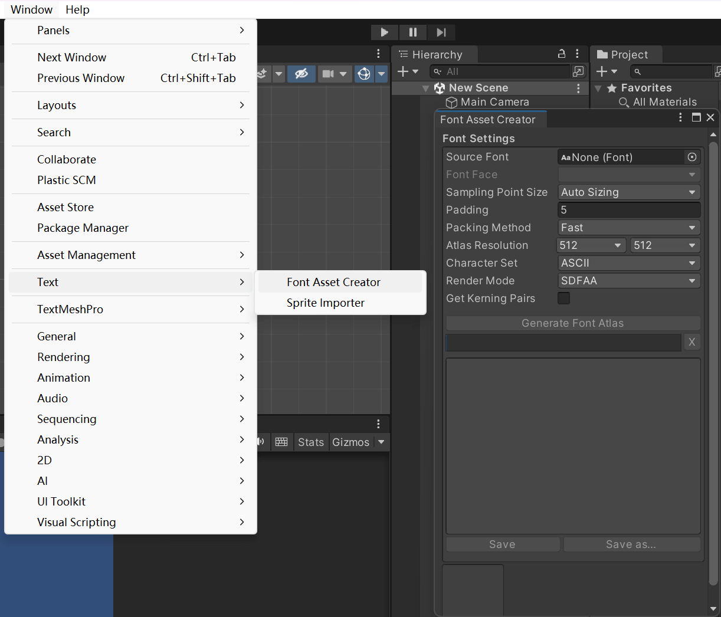Open the Sampling Point Size dropdown

(628, 192)
